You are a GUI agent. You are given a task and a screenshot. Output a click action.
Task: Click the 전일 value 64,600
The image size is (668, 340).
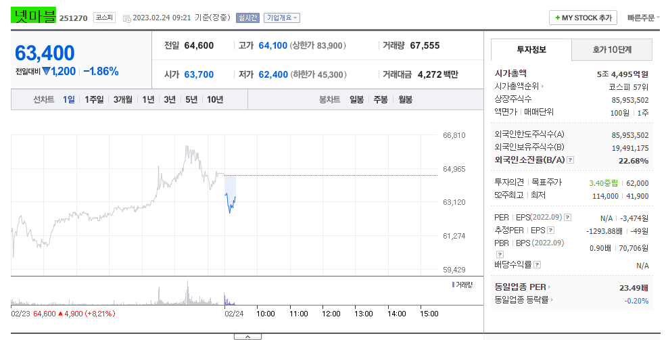pos(199,45)
